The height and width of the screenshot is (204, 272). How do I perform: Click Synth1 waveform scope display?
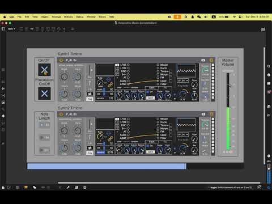(186, 71)
